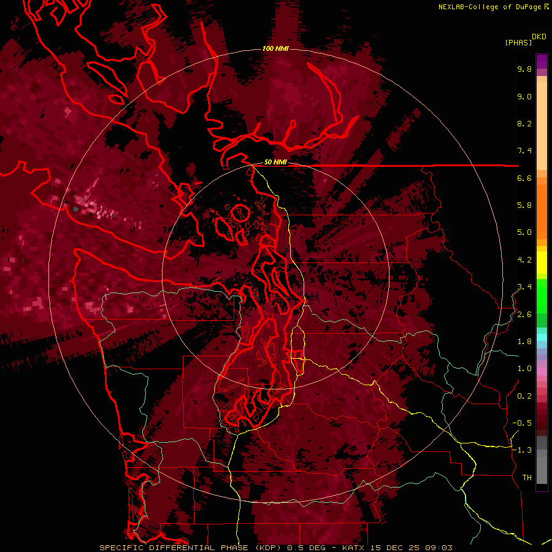Click the yellow segment of the color bar
Image resolution: width=552 pixels, height=552 pixels.
[x=542, y=263]
